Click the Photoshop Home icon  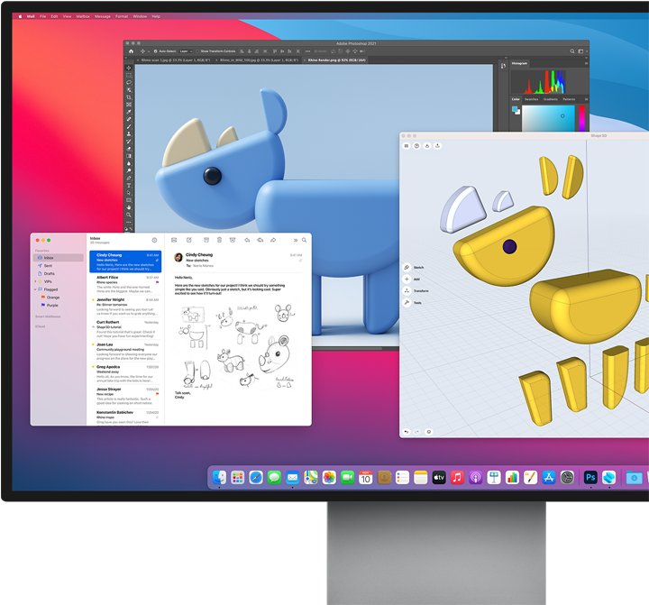coord(132,51)
